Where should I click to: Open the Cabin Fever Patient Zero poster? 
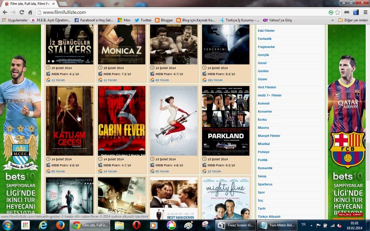point(121,121)
